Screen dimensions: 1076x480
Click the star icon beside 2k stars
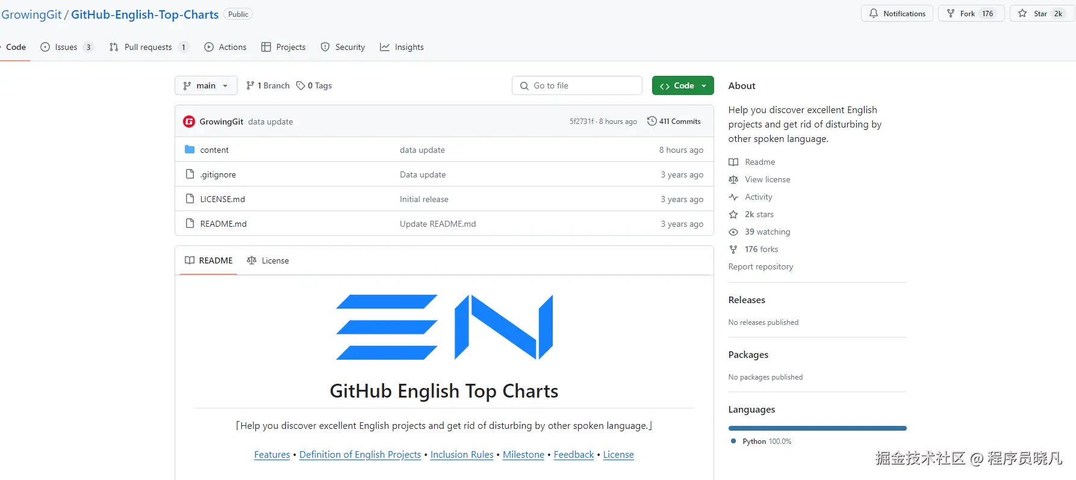tap(733, 214)
